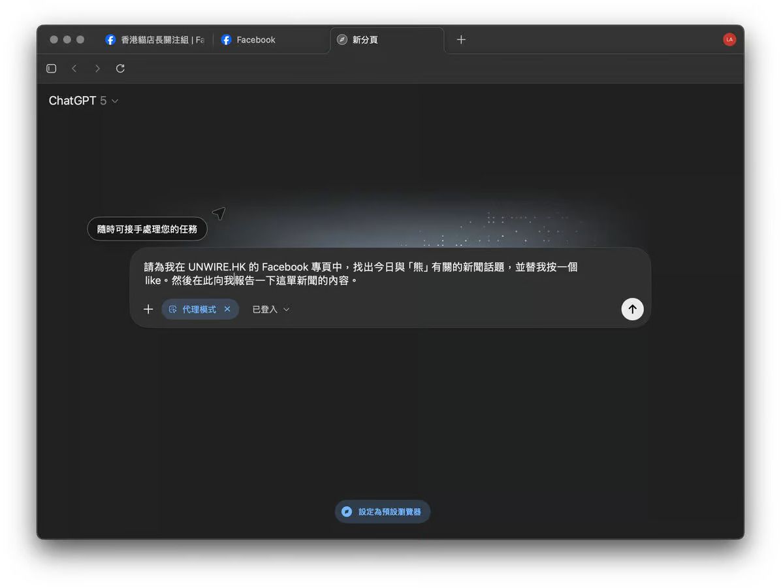The width and height of the screenshot is (781, 588).
Task: Click the compass icon in 新分頁 tab
Action: (342, 39)
